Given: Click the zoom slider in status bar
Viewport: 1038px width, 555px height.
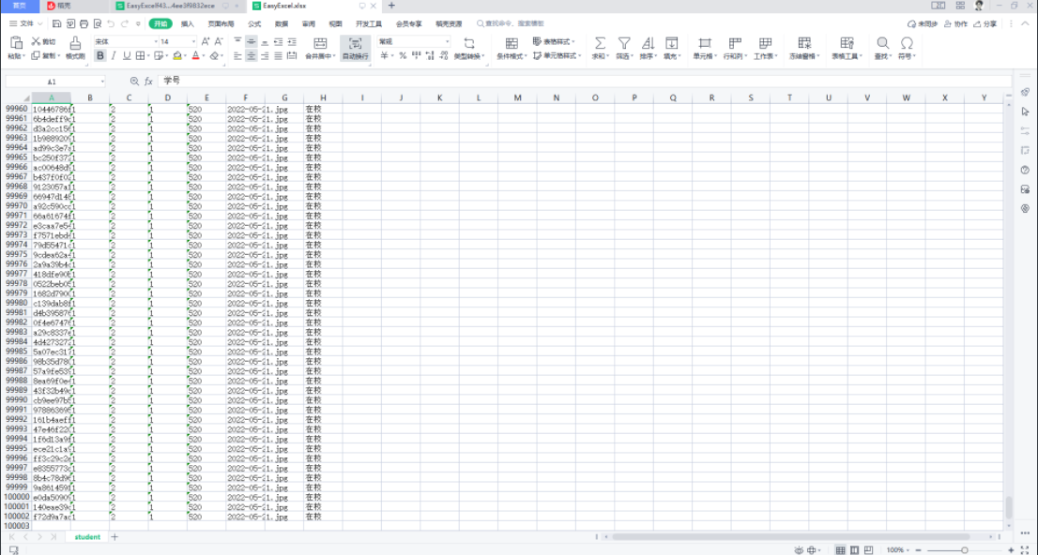Looking at the screenshot, I should tap(965, 550).
